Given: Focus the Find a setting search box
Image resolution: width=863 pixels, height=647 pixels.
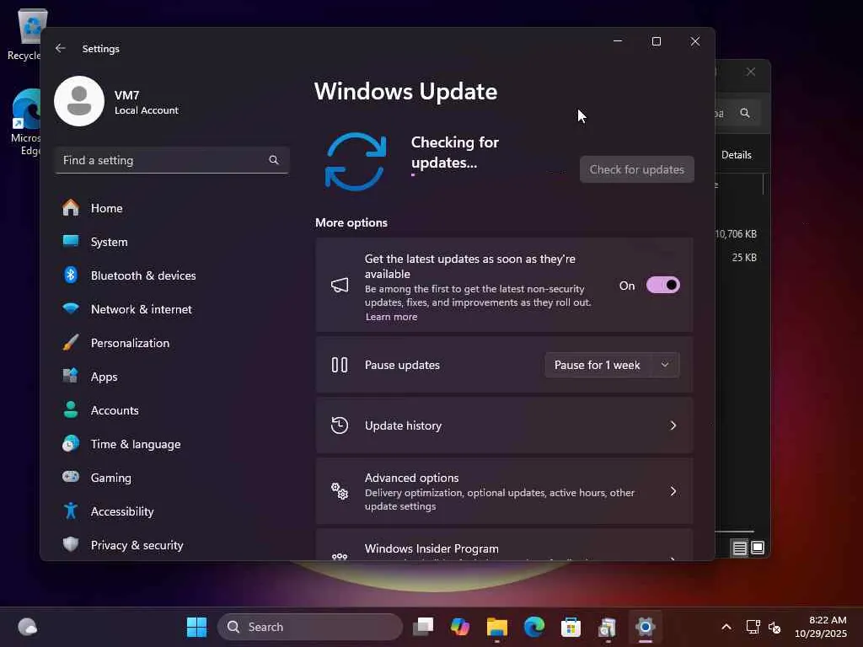Looking at the screenshot, I should tap(172, 160).
